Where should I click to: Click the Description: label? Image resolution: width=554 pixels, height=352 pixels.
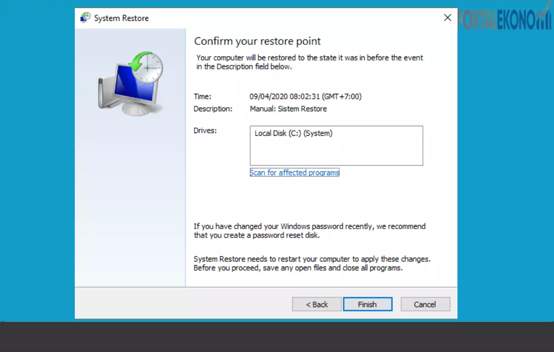[x=213, y=109]
